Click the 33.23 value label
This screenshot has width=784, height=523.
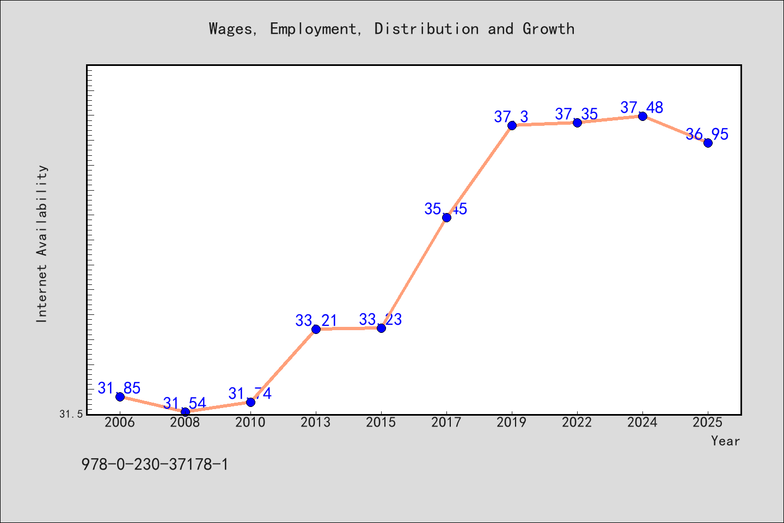click(x=381, y=320)
